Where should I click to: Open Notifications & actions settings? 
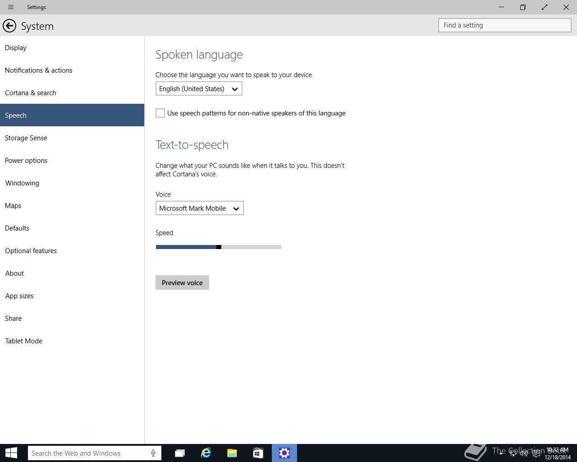tap(72, 70)
